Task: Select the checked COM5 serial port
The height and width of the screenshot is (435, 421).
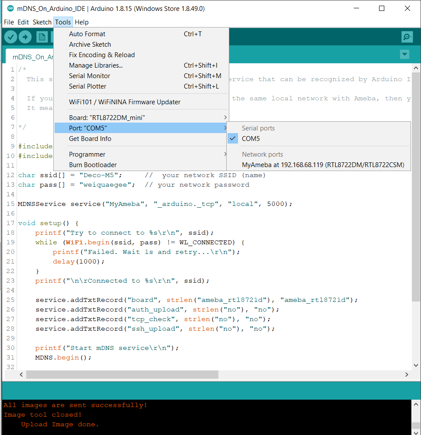Action: tap(251, 139)
